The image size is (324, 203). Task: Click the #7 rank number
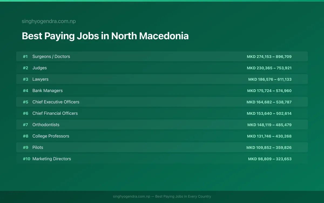pos(25,125)
